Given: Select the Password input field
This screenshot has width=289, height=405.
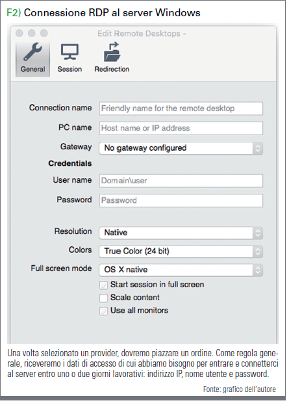Looking at the screenshot, I should 181,201.
